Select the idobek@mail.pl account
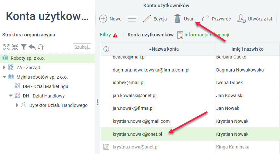 click(x=128, y=83)
